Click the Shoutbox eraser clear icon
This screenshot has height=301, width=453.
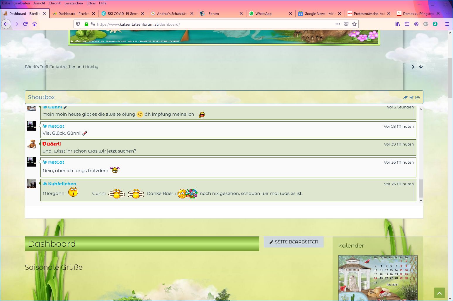405,98
